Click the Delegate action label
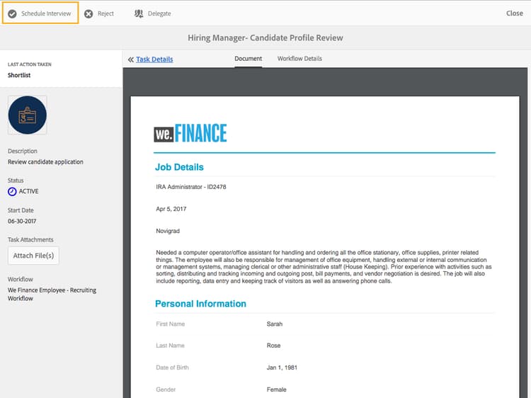 pyautogui.click(x=159, y=13)
